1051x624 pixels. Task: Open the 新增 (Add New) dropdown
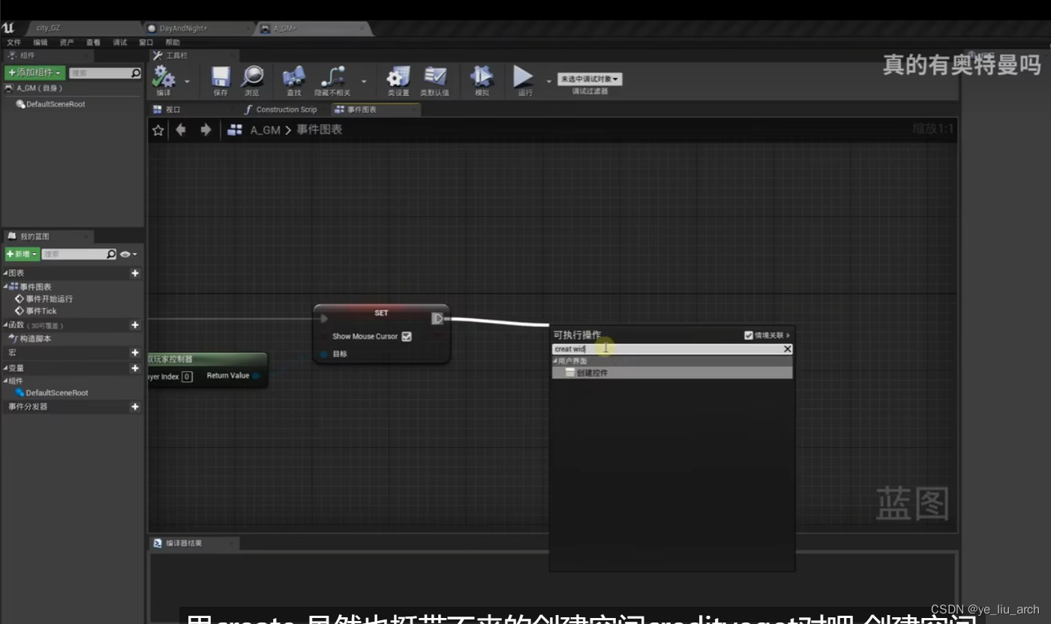click(x=23, y=254)
